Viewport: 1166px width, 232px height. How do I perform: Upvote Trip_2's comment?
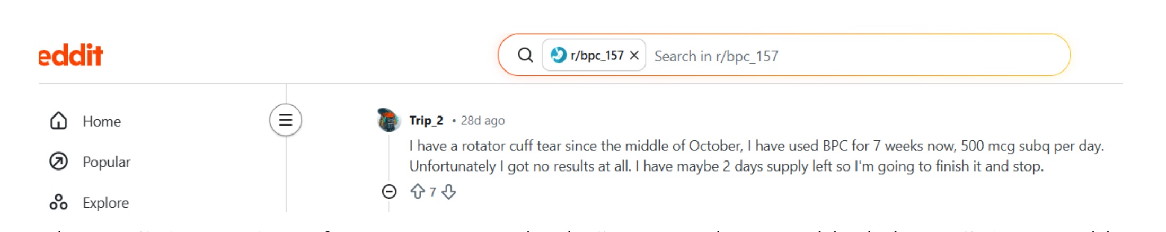coord(418,191)
